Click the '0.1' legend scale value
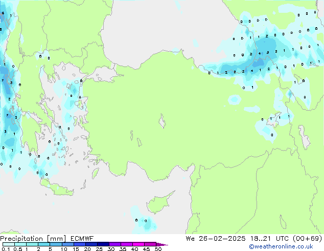Screen dimensions: 324x251 coord(6,249)
